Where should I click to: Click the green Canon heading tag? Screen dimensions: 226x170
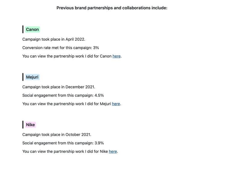click(32, 30)
